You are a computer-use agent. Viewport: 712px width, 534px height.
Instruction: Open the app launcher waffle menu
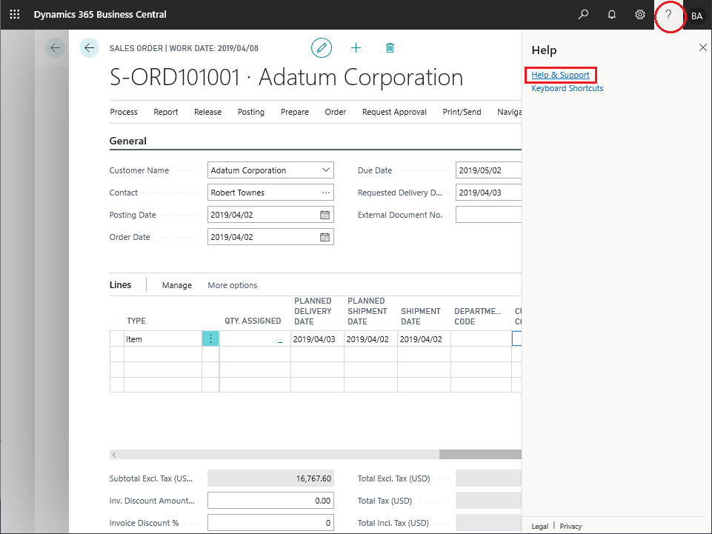(15, 15)
